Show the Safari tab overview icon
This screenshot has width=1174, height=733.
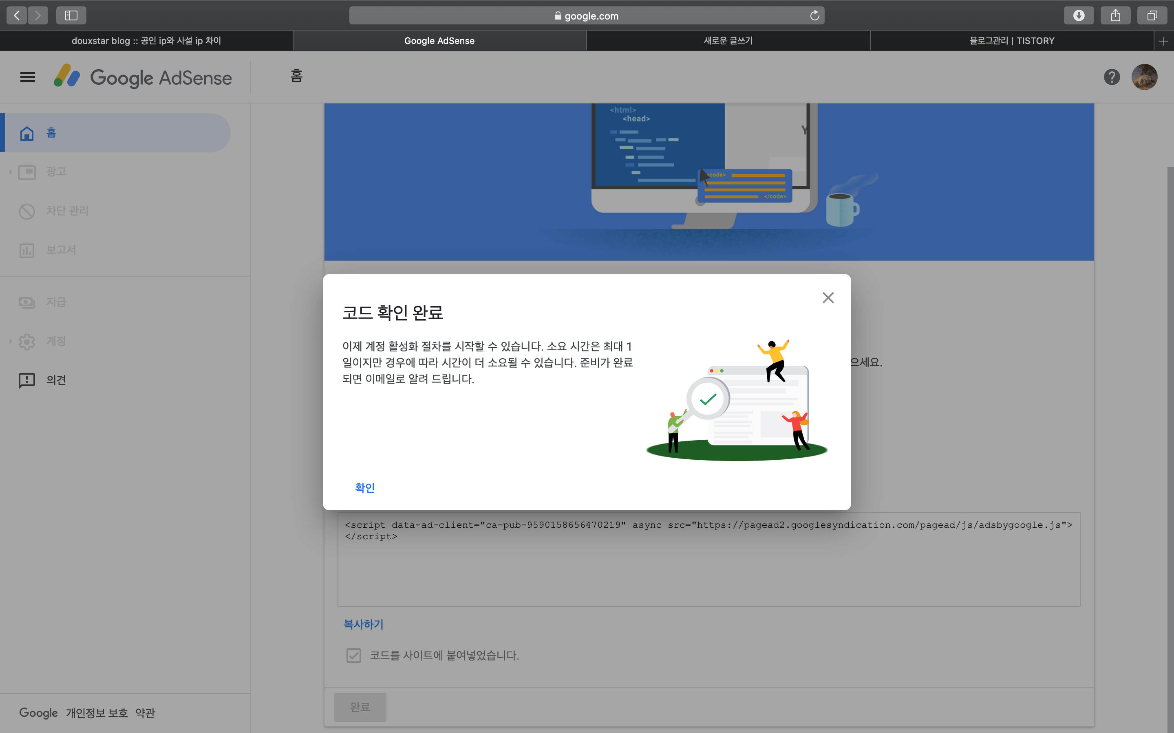1152,15
